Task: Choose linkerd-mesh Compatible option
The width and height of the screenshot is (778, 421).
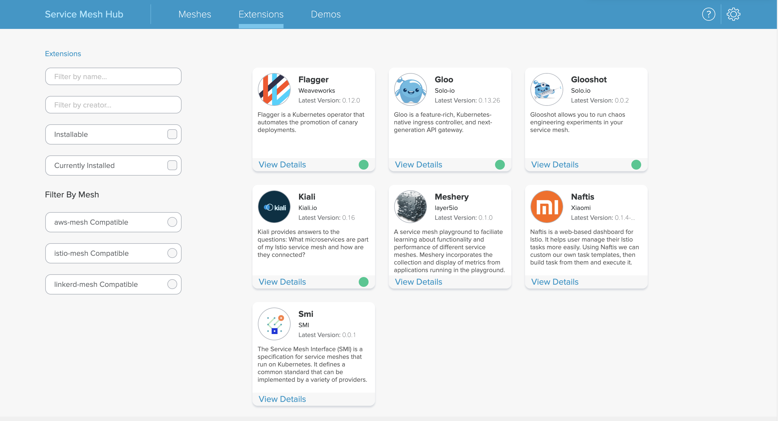Action: (x=172, y=284)
